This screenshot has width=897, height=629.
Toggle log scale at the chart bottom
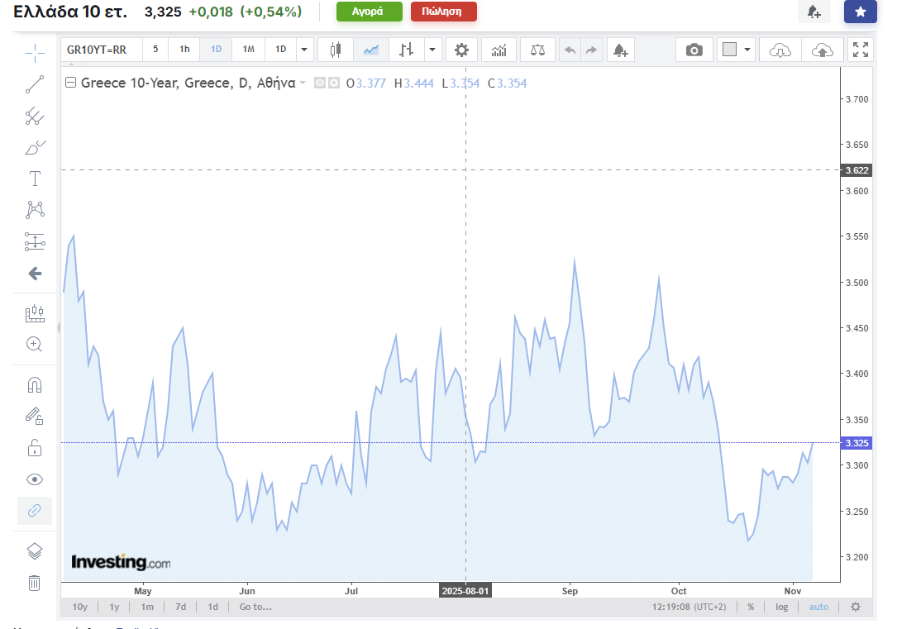(781, 607)
